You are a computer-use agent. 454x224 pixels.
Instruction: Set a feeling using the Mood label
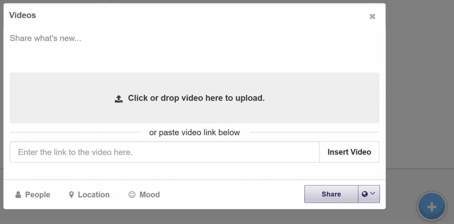[150, 195]
